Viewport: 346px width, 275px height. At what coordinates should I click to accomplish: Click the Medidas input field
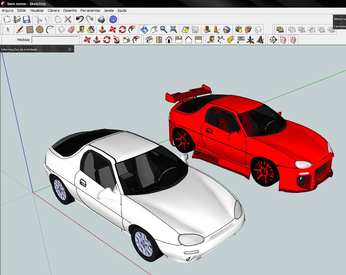point(55,40)
